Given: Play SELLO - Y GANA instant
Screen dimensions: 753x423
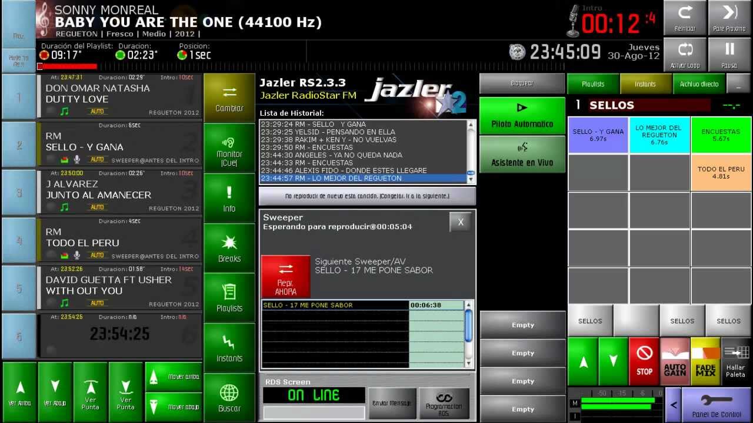Looking at the screenshot, I should pyautogui.click(x=598, y=135).
